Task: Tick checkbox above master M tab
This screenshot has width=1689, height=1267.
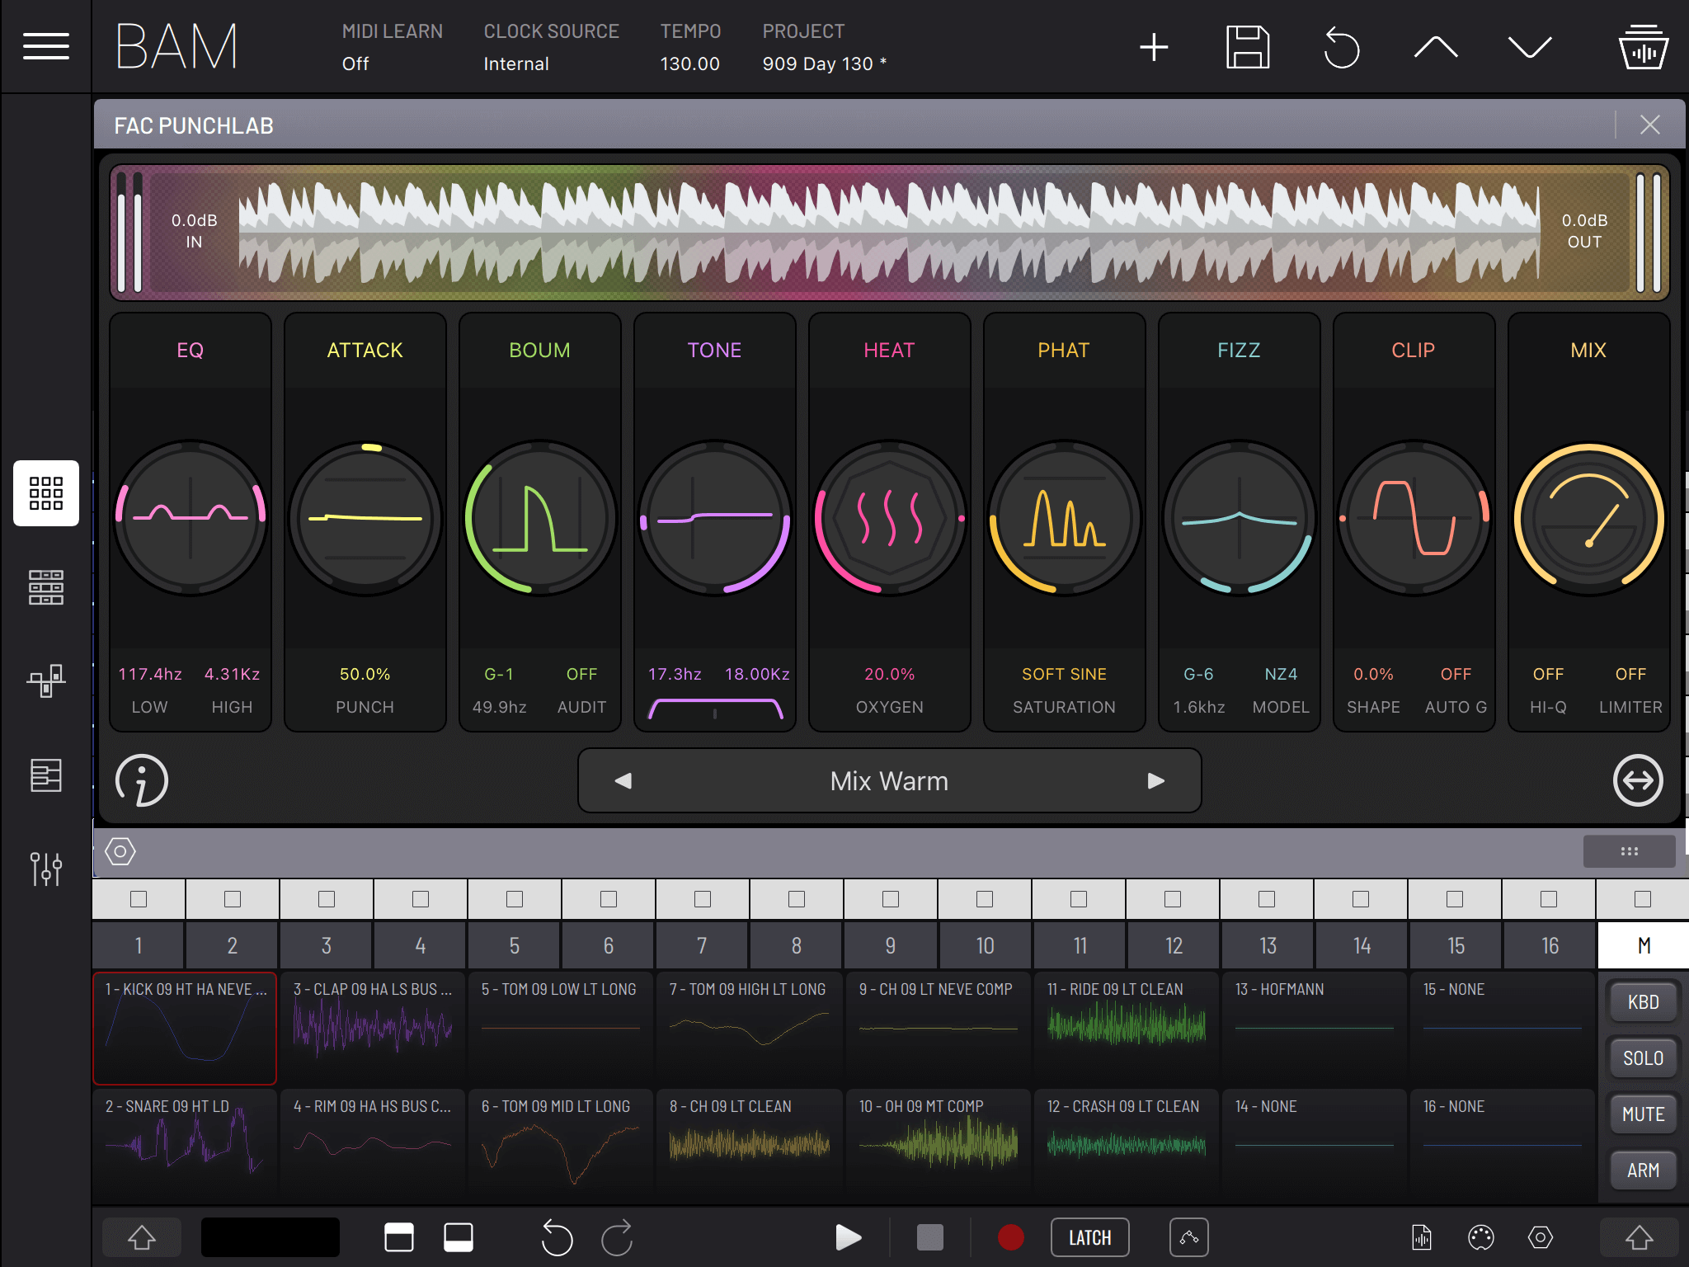Action: [1643, 899]
